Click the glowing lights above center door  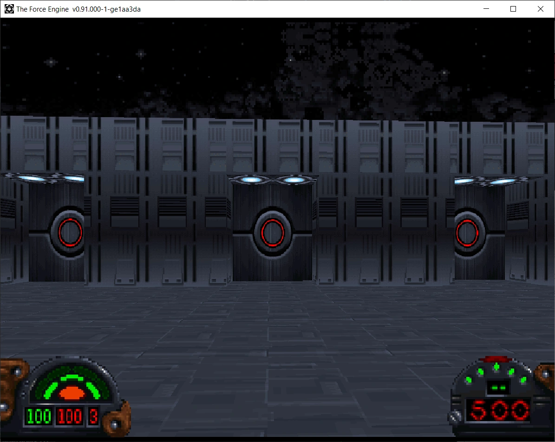tap(273, 180)
